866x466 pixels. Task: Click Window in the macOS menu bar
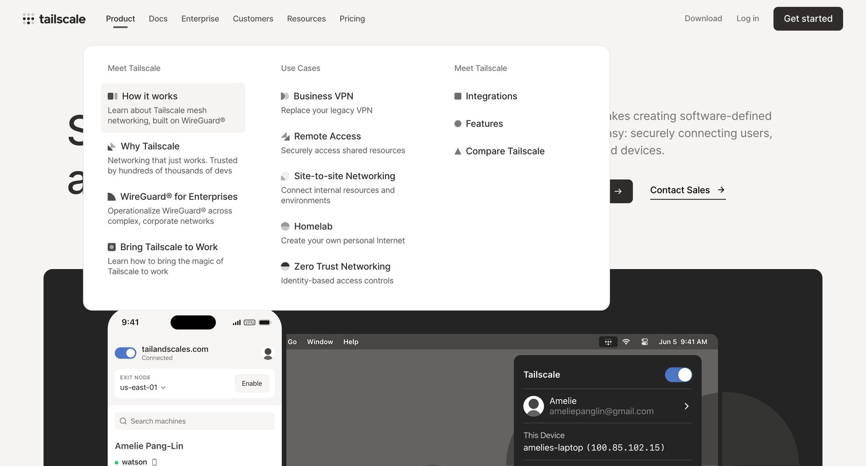tap(320, 342)
